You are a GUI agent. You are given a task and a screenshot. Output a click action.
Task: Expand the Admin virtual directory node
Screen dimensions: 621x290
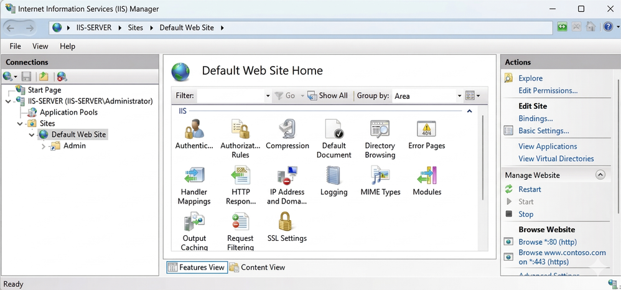[x=44, y=146]
